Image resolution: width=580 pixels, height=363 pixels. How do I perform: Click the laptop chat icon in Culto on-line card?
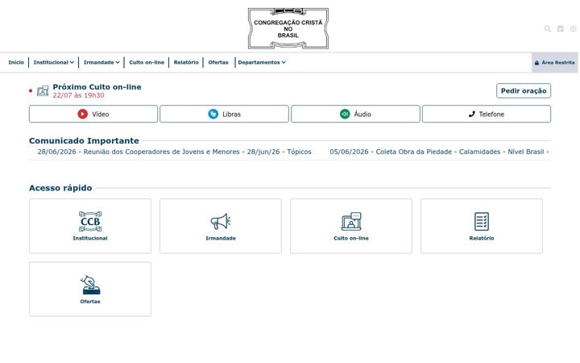click(351, 222)
